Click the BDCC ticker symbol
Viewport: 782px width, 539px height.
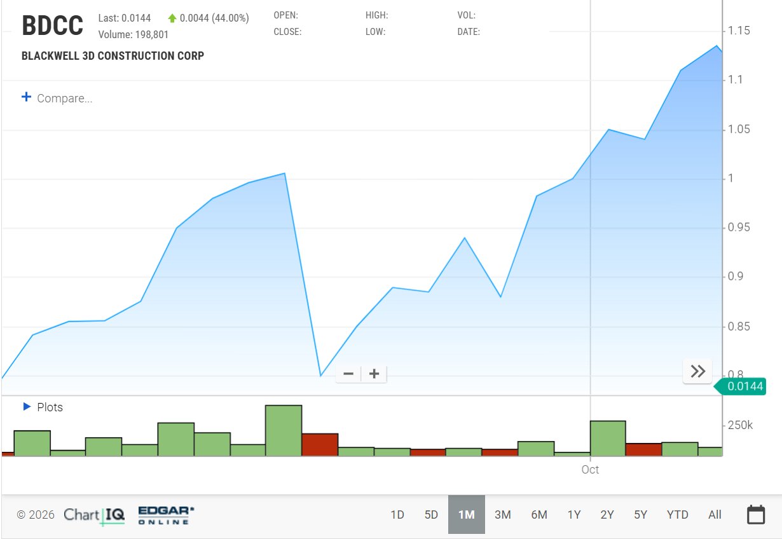point(52,25)
